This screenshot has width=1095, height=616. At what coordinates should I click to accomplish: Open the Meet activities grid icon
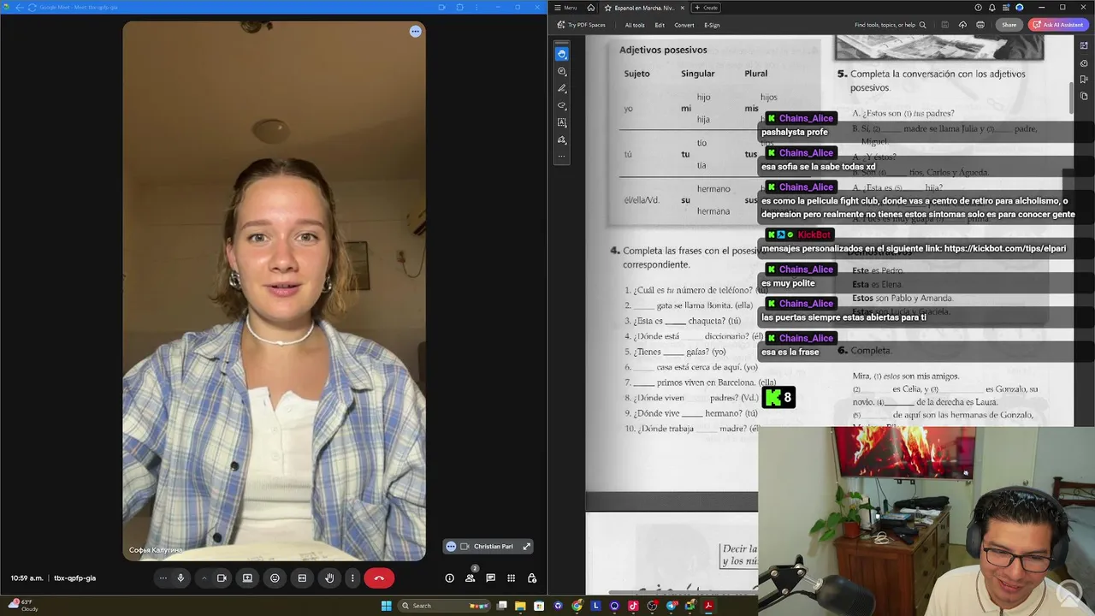click(x=511, y=578)
